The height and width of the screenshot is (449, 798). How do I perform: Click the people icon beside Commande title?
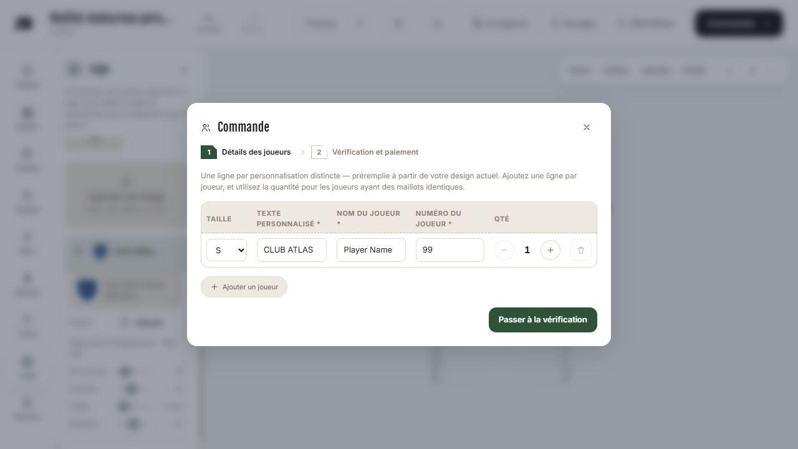(206, 128)
